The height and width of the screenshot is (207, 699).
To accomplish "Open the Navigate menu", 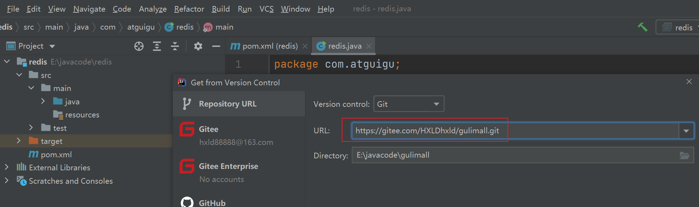I will click(x=89, y=9).
